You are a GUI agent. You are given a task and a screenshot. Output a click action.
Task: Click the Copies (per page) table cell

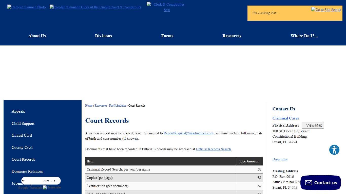(x=161, y=178)
